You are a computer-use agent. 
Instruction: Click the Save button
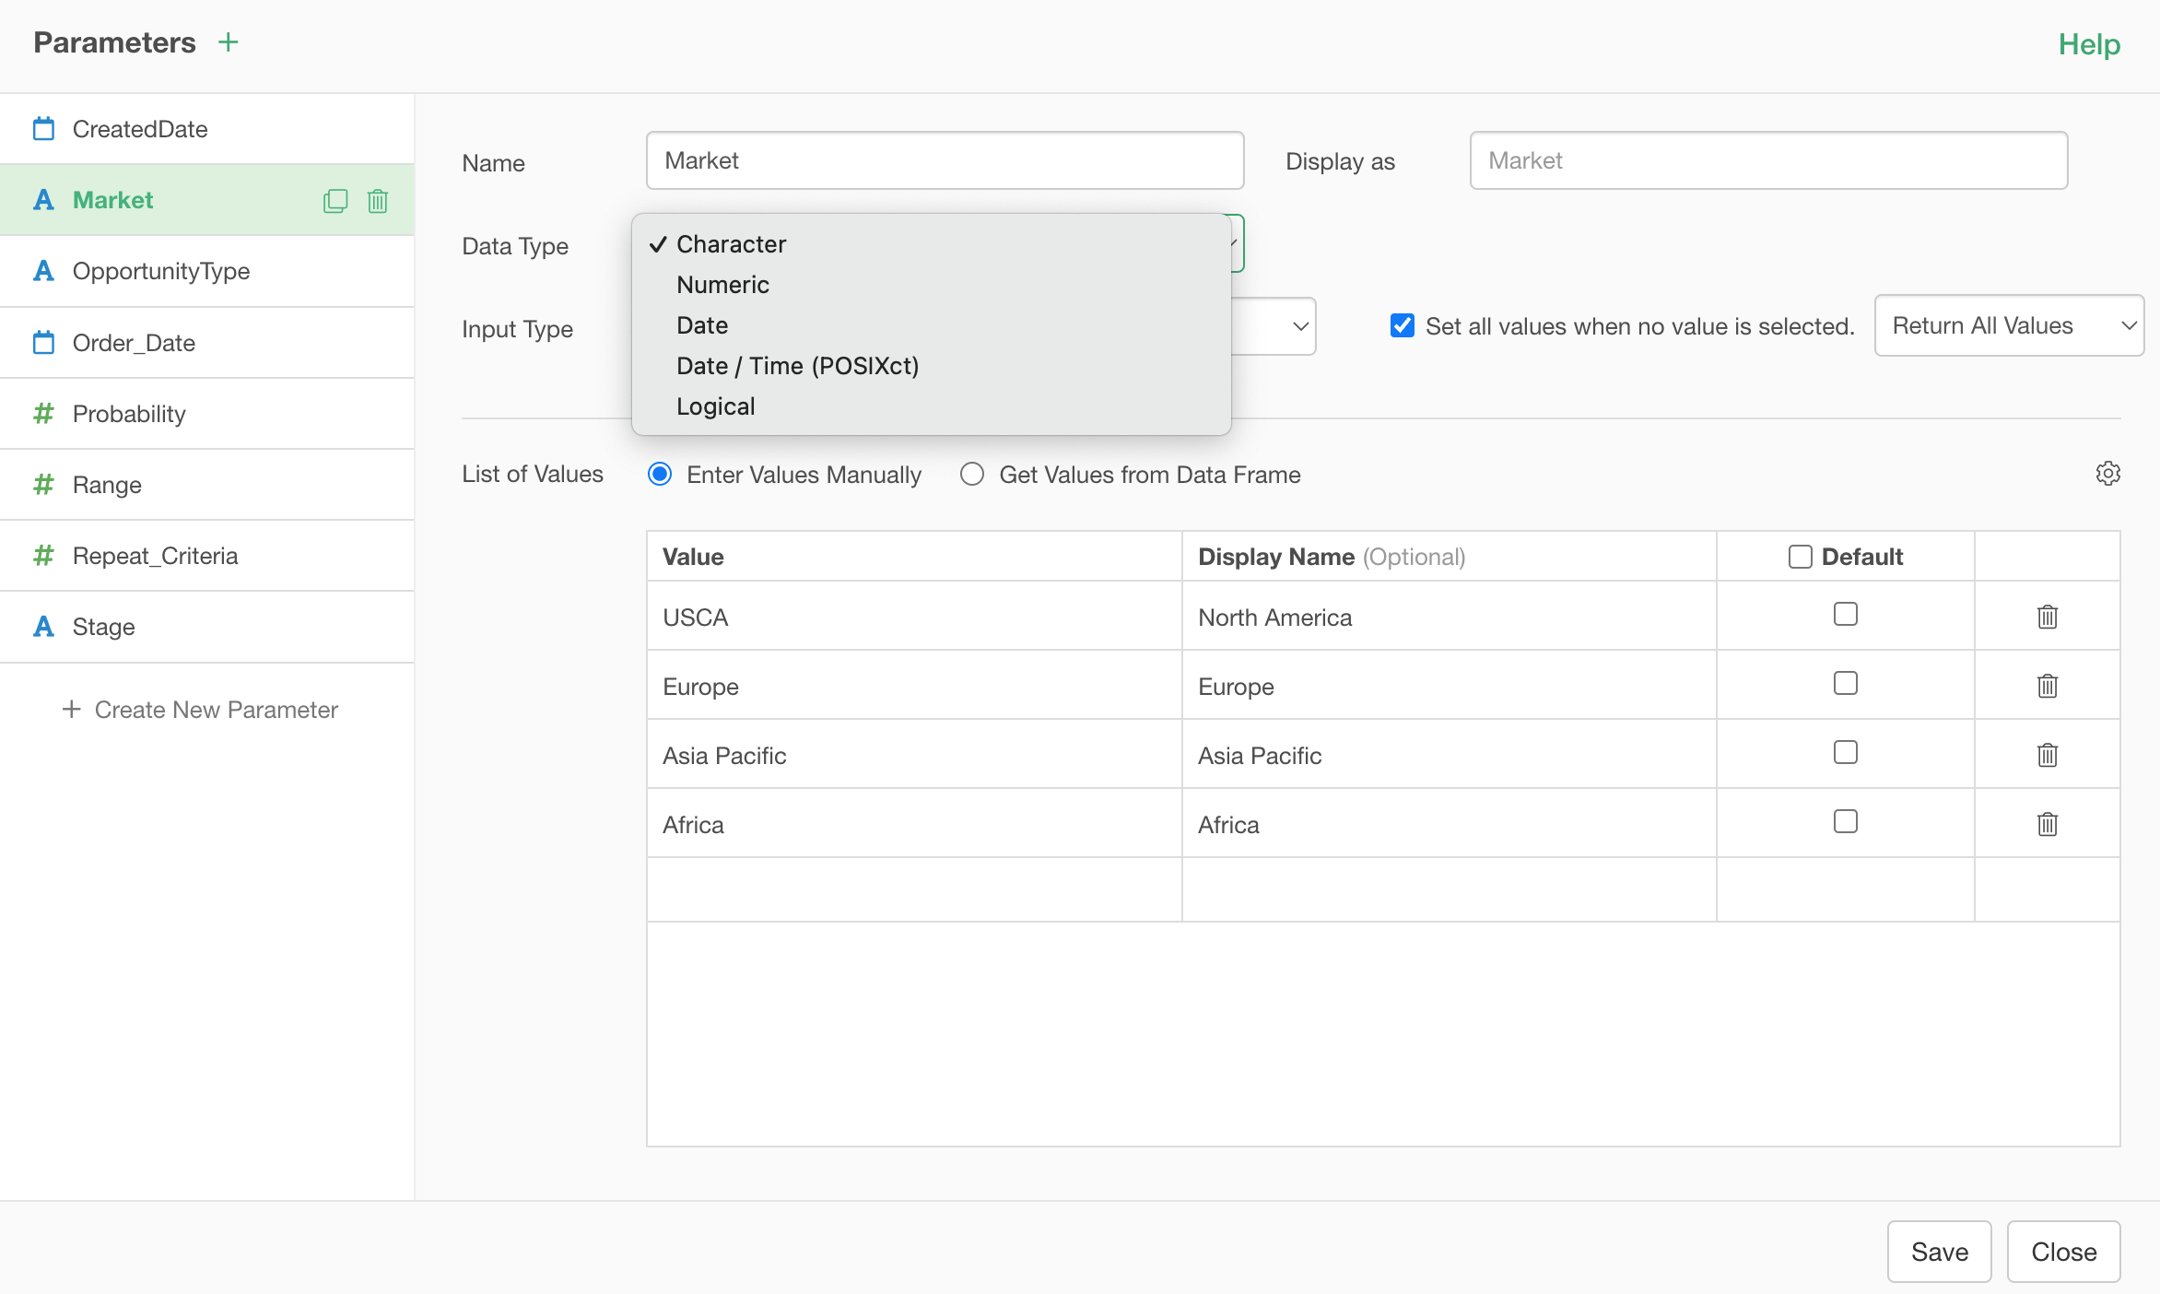pos(1939,1252)
